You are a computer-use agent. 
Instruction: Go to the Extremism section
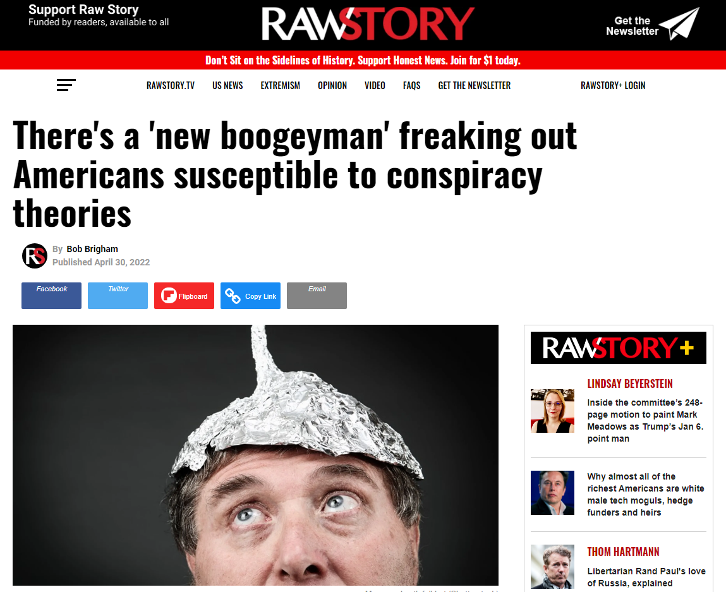[x=280, y=86]
